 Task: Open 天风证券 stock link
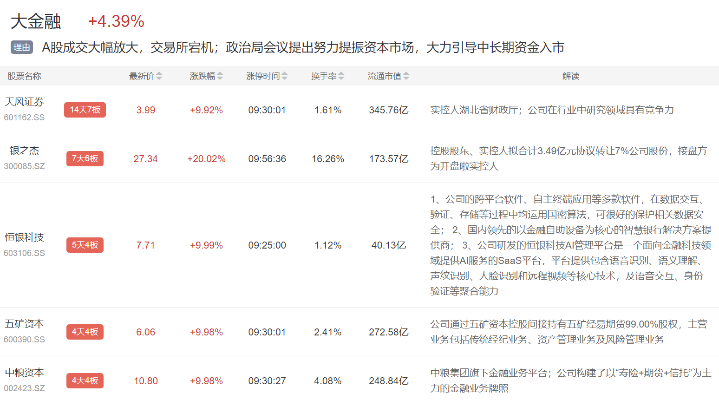[24, 102]
